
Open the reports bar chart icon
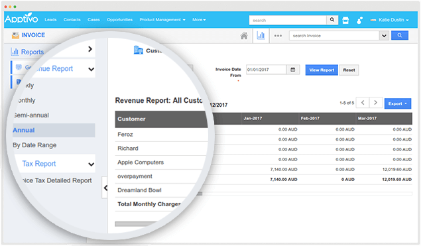coord(261,35)
